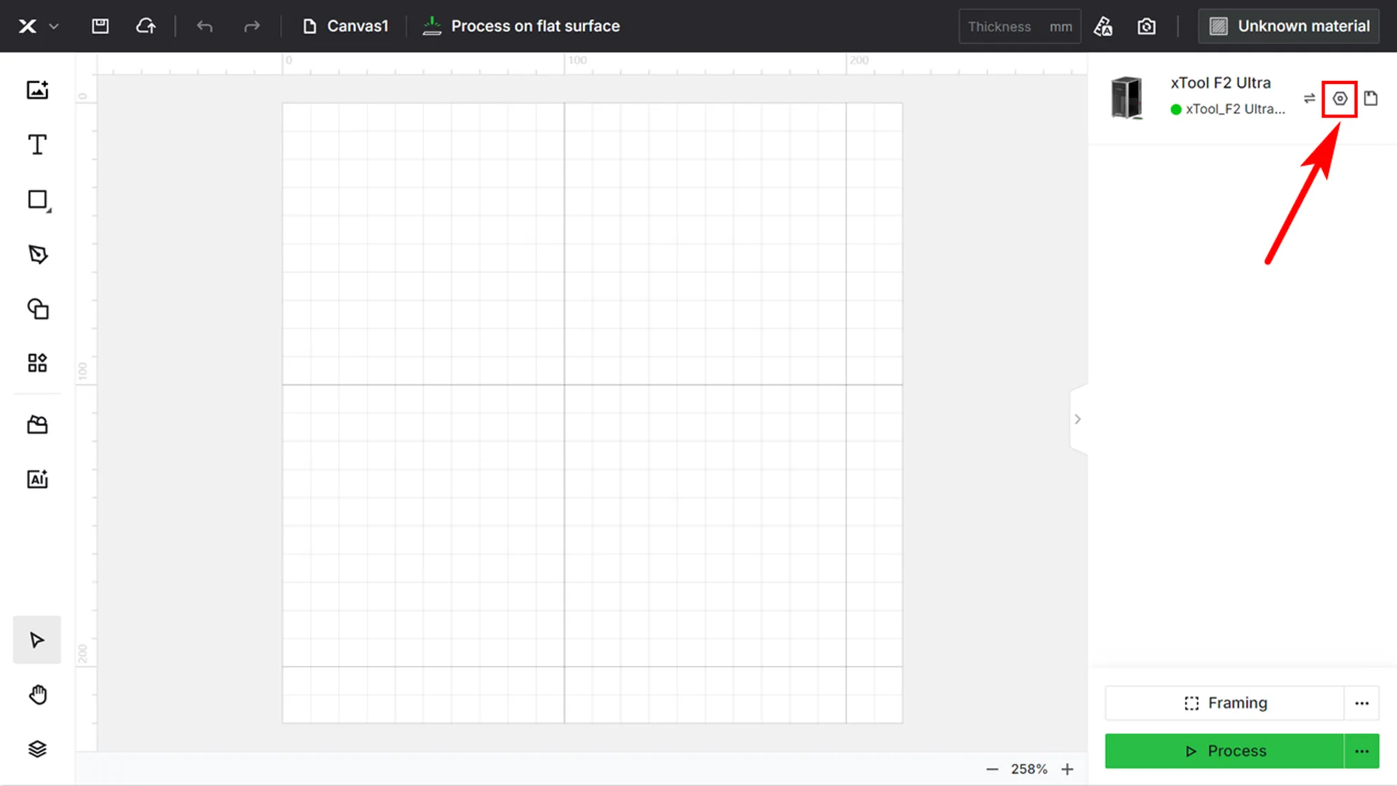Select the Text tool
The height and width of the screenshot is (786, 1397).
(38, 145)
